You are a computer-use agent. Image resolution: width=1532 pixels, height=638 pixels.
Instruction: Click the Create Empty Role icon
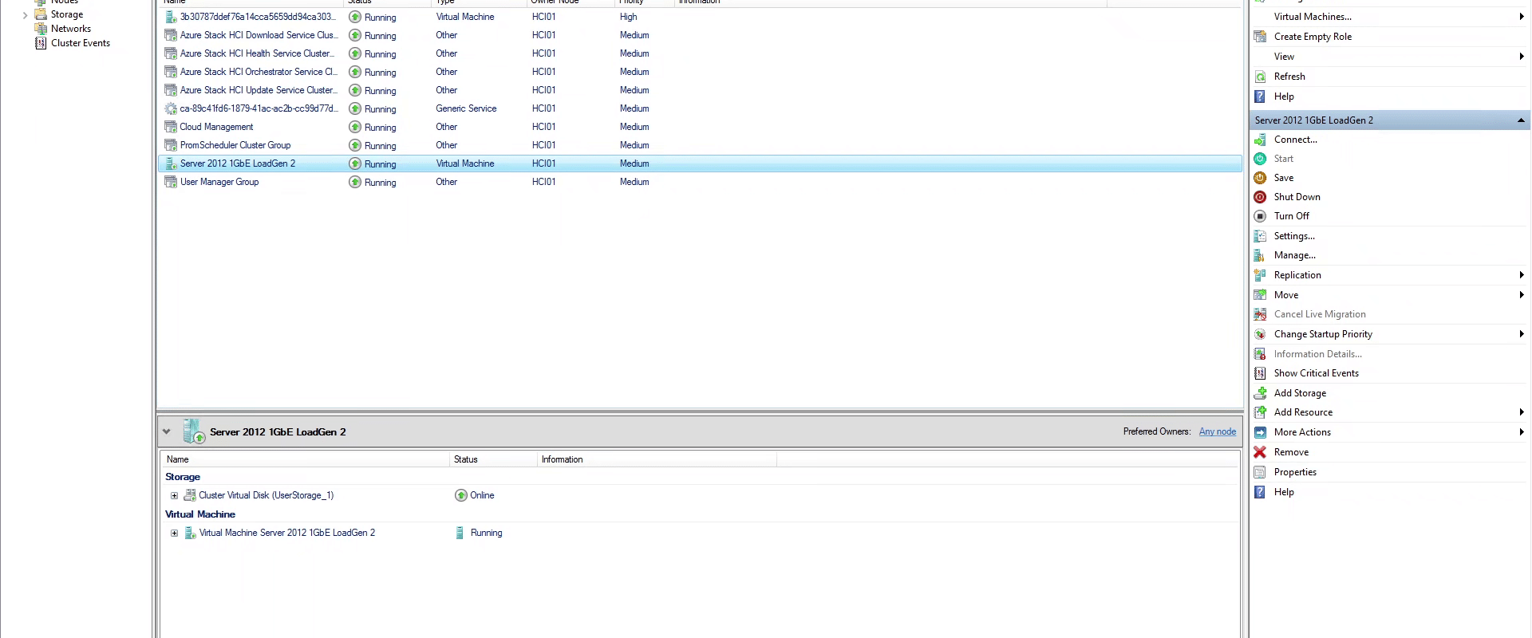coord(1260,37)
